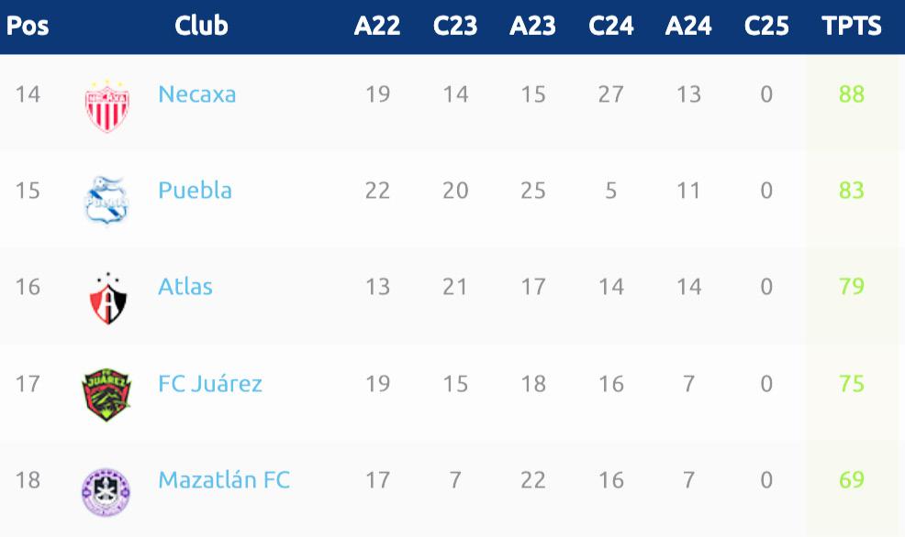The width and height of the screenshot is (905, 537).
Task: Click the Puebla club crest
Action: [x=106, y=201]
